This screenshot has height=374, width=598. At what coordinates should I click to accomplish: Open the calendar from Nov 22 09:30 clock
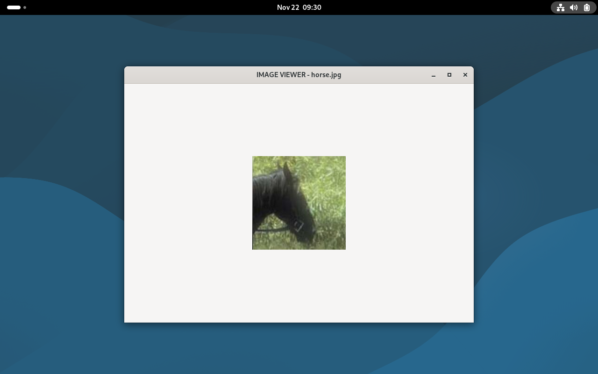click(299, 7)
